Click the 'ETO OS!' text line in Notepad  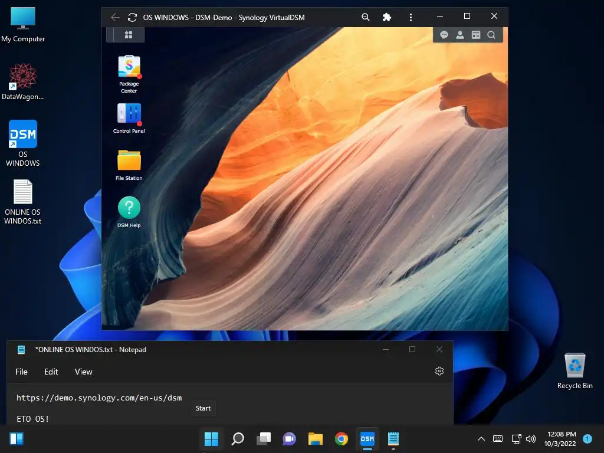point(33,419)
